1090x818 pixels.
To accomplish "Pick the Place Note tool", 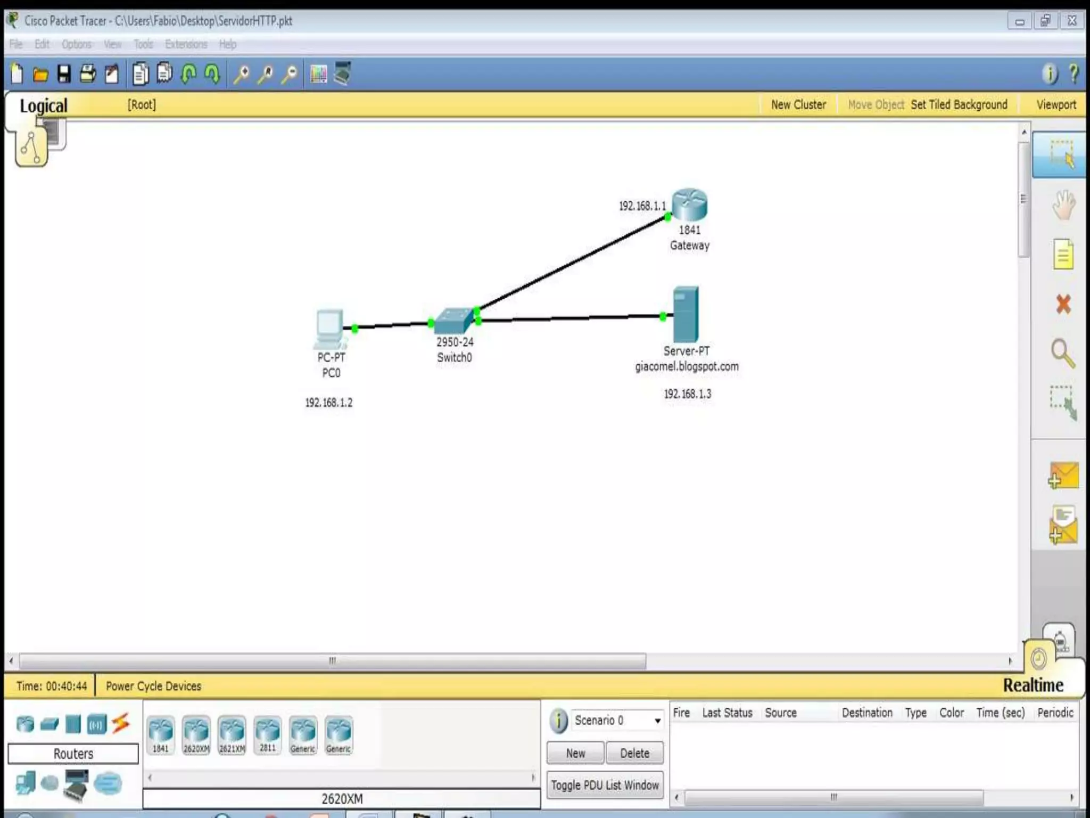I will pyautogui.click(x=1063, y=254).
